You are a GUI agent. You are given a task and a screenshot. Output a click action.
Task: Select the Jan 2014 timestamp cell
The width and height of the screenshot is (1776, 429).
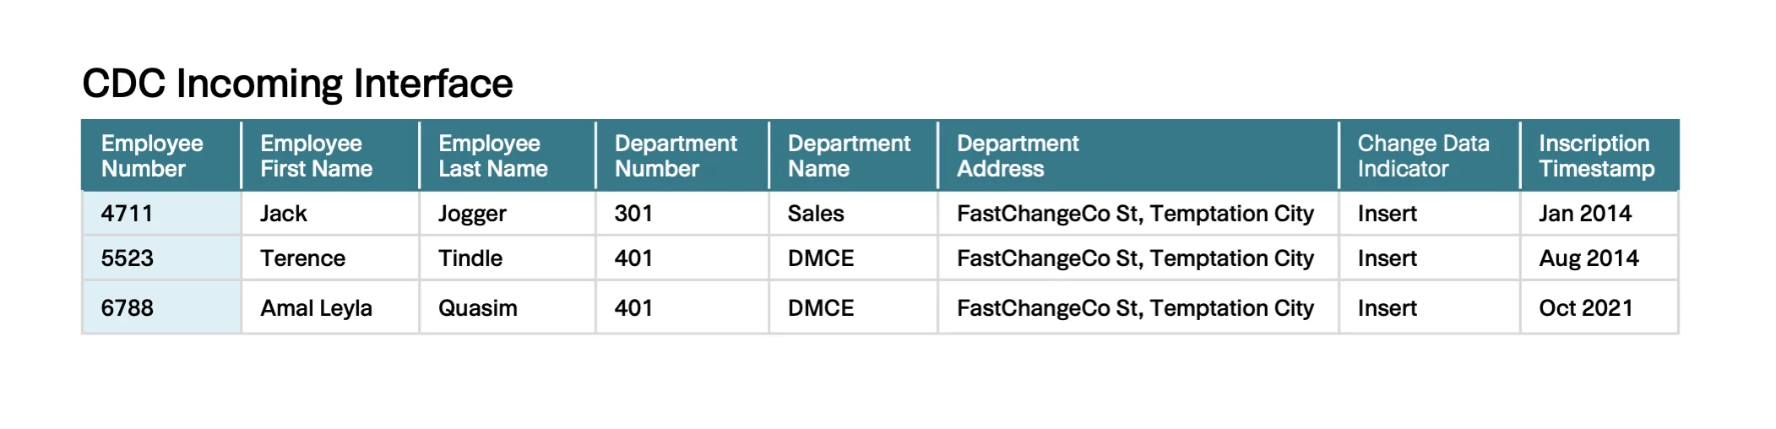pyautogui.click(x=1584, y=214)
